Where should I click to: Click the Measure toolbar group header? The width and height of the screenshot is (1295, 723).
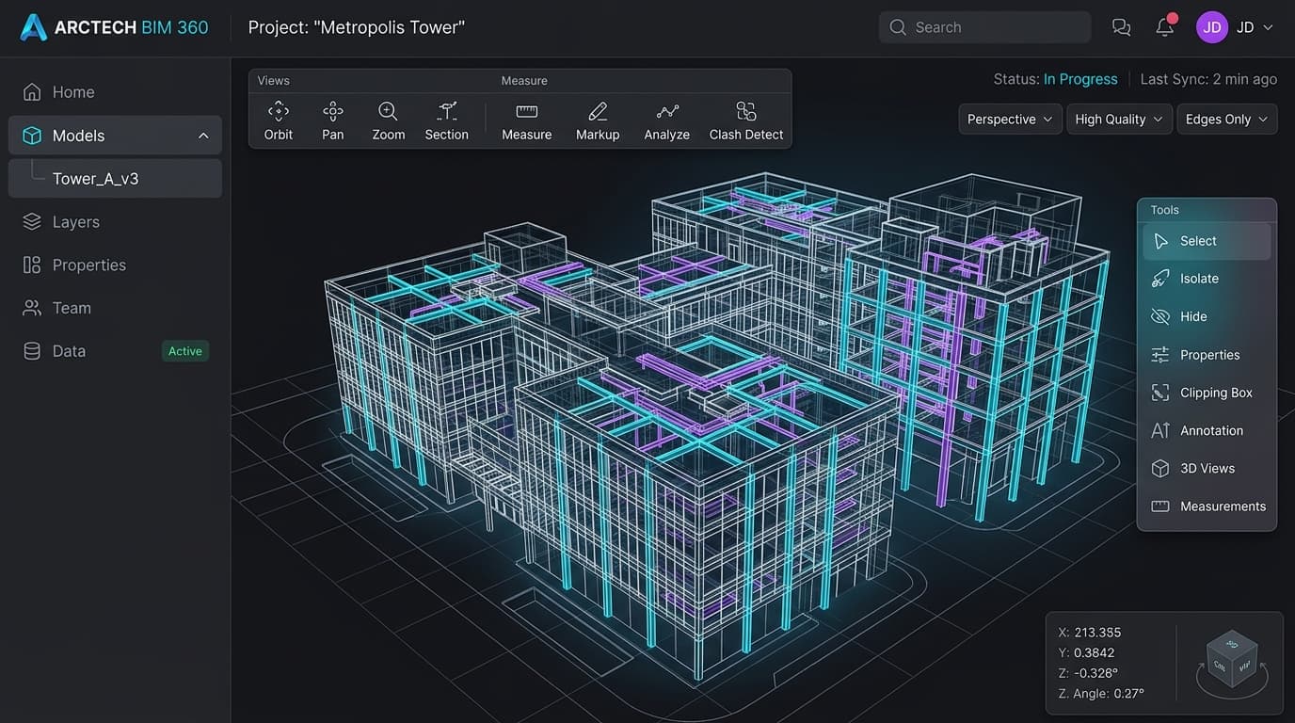click(x=524, y=81)
